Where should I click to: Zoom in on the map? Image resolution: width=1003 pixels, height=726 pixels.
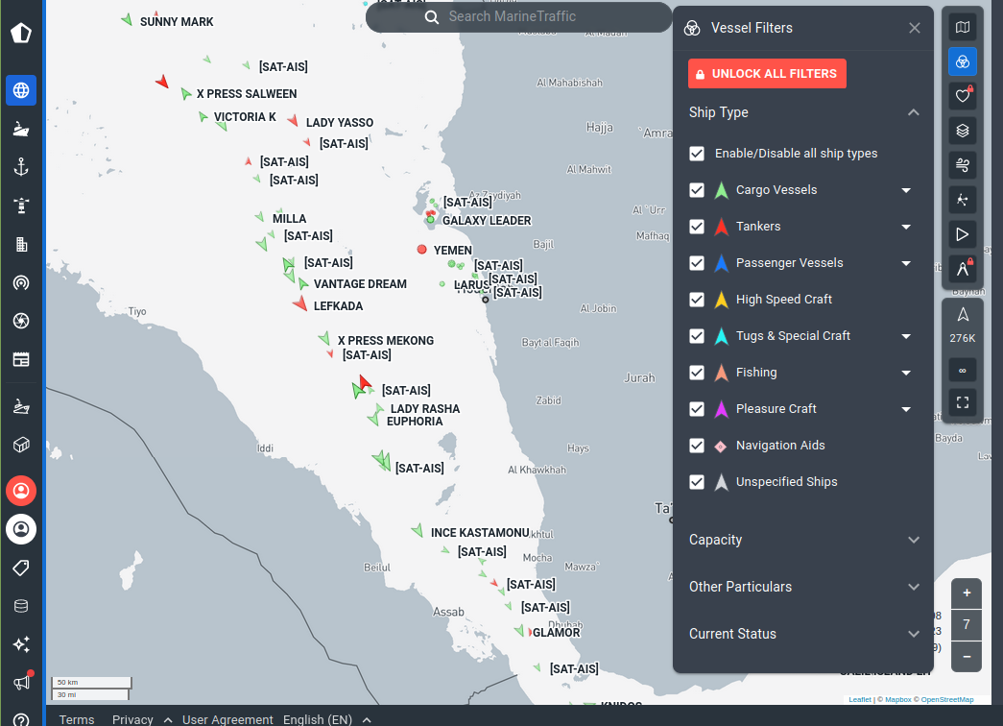[967, 593]
